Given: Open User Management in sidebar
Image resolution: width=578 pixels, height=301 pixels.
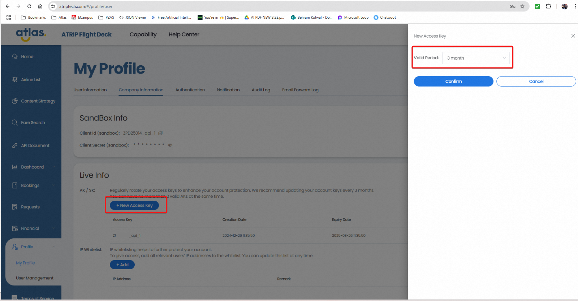Looking at the screenshot, I should point(35,278).
